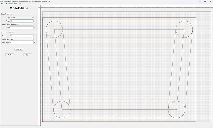Click the Shape Parameters label
This screenshot has height=128, width=213.
[x=6, y=14]
